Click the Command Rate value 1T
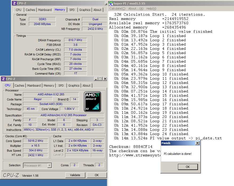 75,73
